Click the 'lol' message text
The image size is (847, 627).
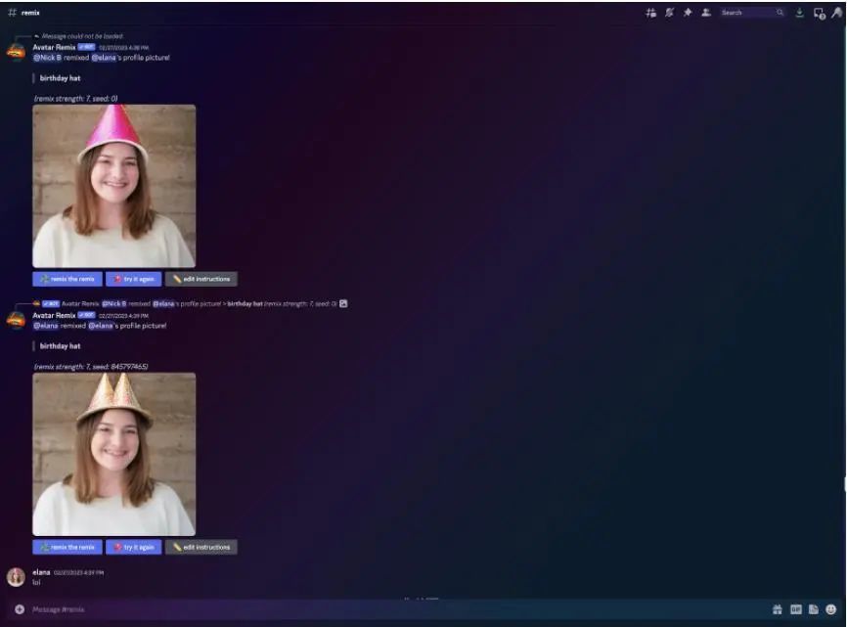coord(37,582)
